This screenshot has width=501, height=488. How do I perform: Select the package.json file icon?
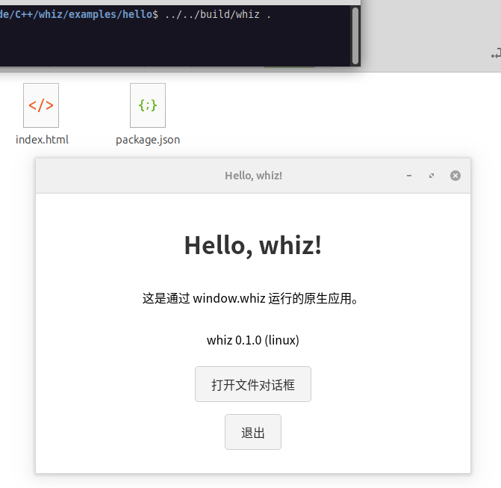click(148, 105)
